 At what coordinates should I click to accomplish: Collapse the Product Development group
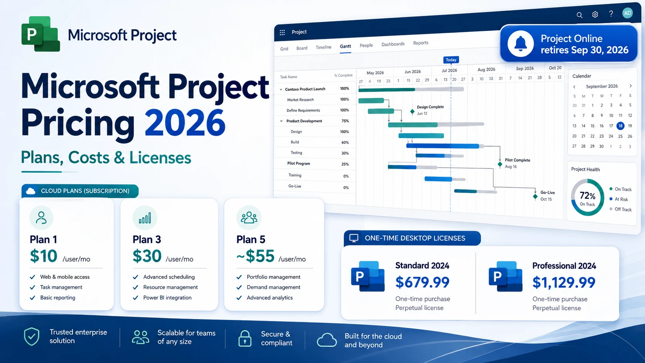coord(281,121)
